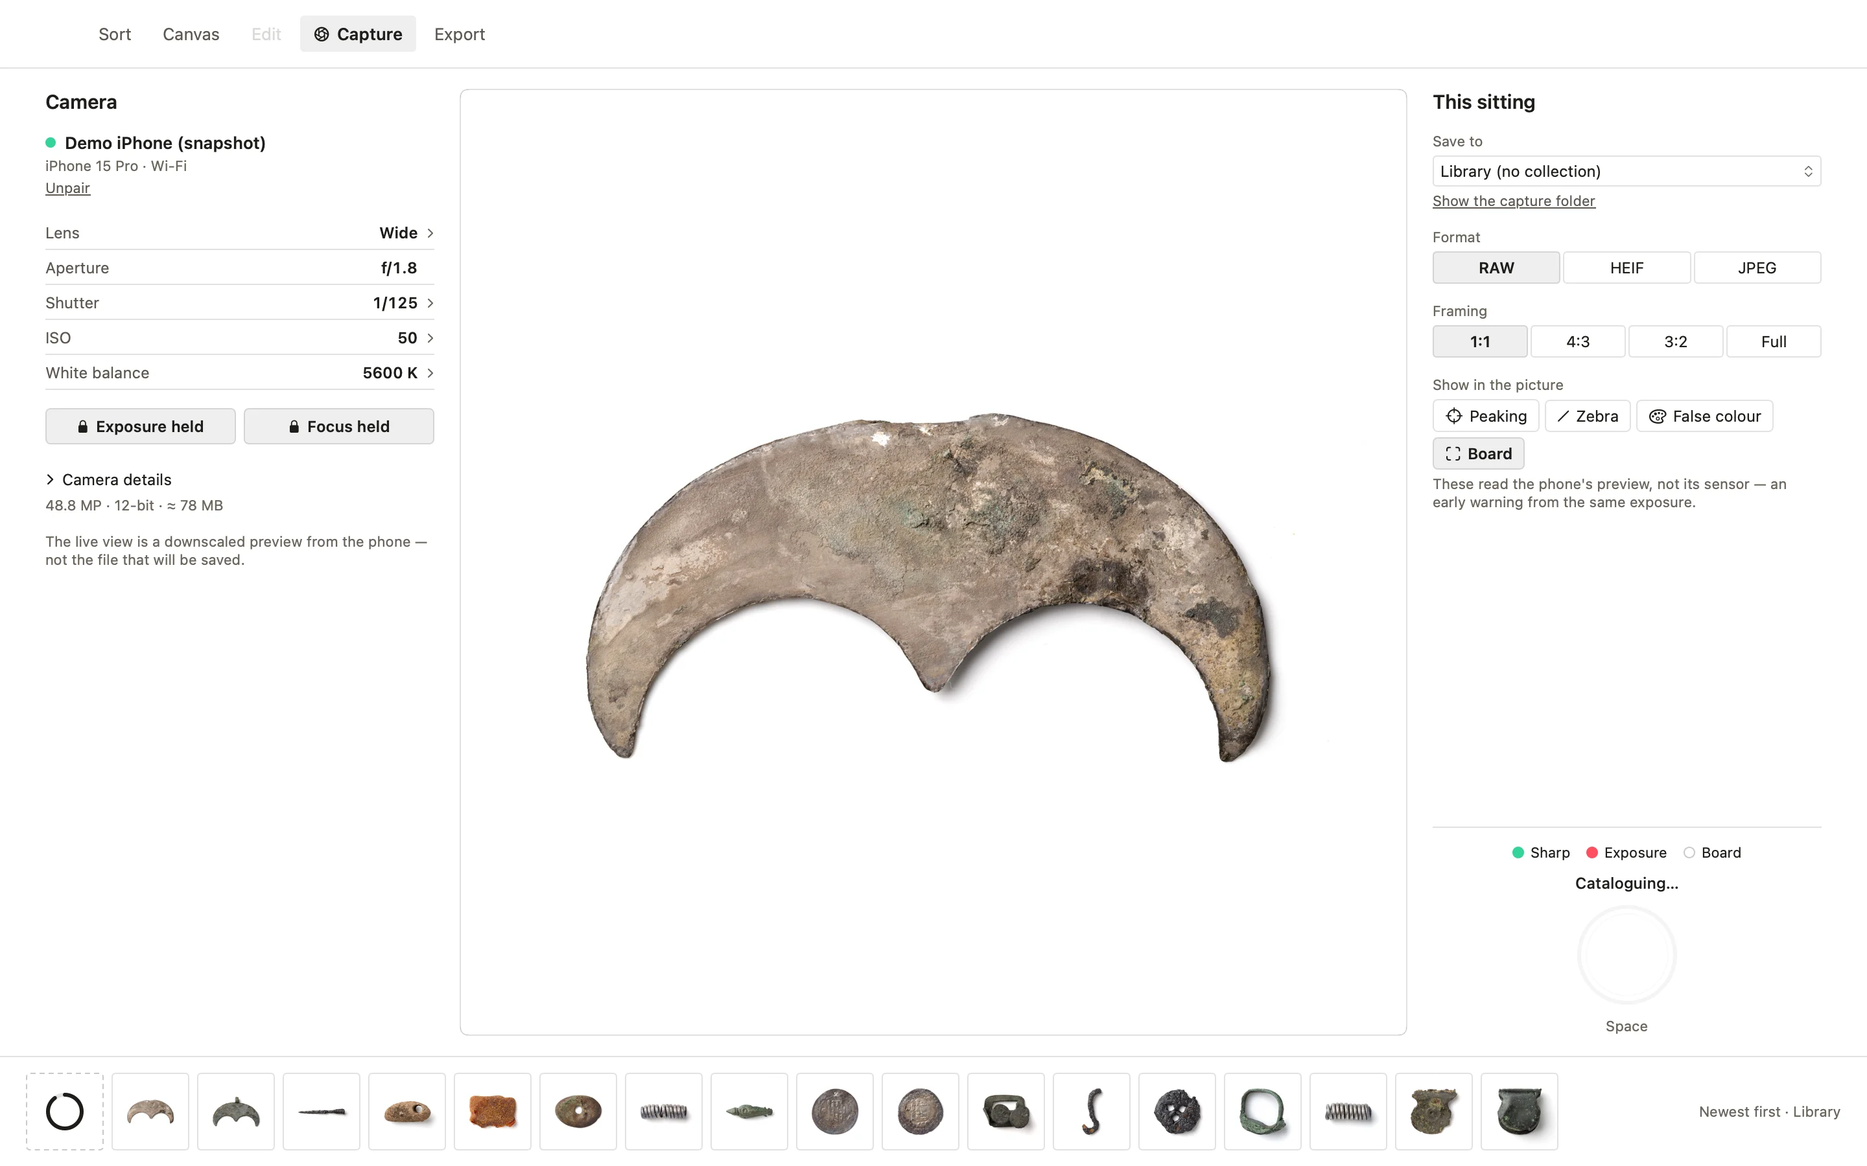The width and height of the screenshot is (1867, 1166).
Task: Open the brown oval bead thumbnail
Action: (578, 1111)
